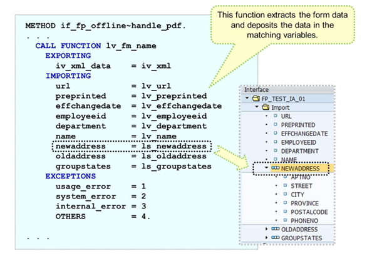Collapse the Import folder node
Screen dimensions: 377x254
pyautogui.click(x=256, y=107)
